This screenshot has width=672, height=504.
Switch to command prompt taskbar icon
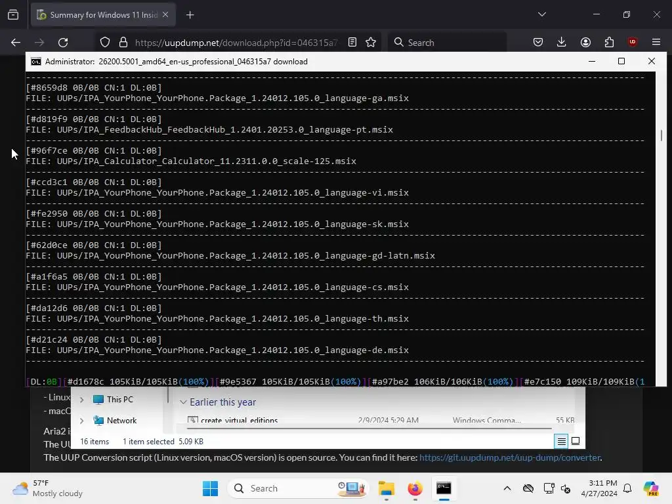(444, 488)
